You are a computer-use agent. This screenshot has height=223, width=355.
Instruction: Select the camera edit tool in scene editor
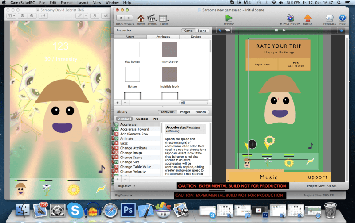(x=228, y=30)
